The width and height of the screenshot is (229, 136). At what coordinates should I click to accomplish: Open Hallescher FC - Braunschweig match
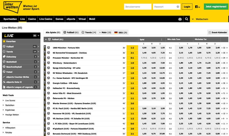(66, 88)
